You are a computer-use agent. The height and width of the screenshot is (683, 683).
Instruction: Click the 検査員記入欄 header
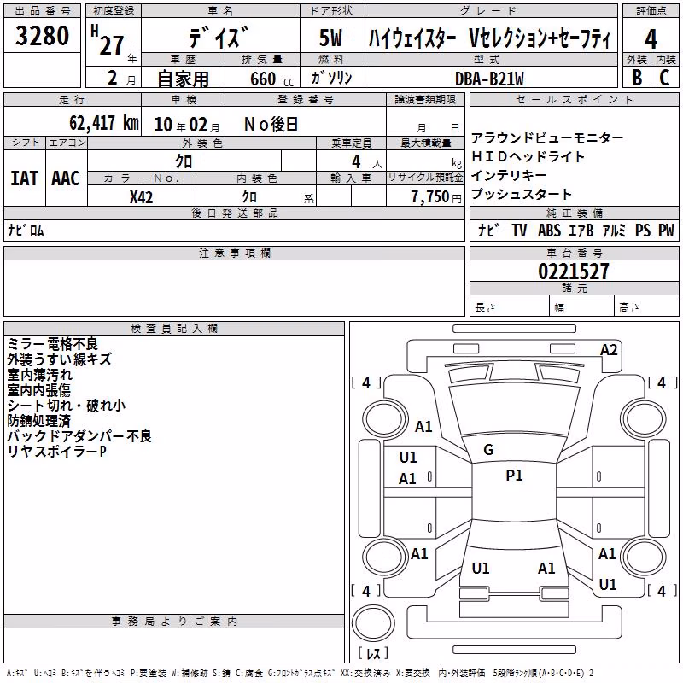coord(174,329)
